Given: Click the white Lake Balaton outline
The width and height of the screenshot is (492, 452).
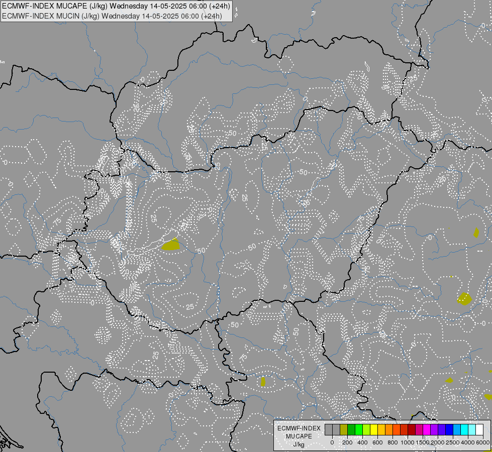Looking at the screenshot, I should [x=152, y=243].
